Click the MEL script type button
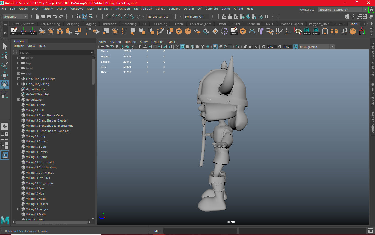This screenshot has width=375, height=235. (x=157, y=231)
